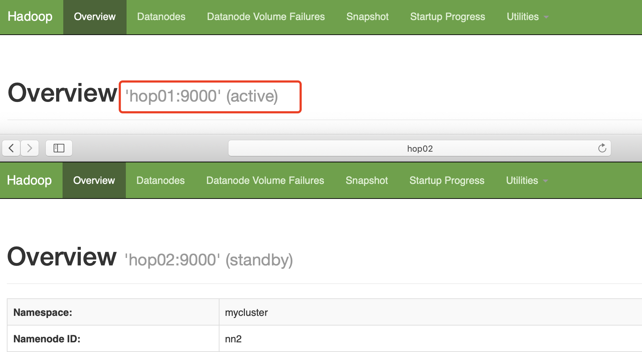The height and width of the screenshot is (352, 642).
Task: Select the Overview tab on hop02 navbar
Action: [x=94, y=180]
